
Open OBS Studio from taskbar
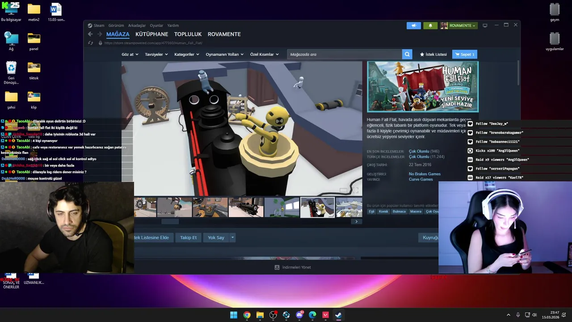tap(273, 315)
